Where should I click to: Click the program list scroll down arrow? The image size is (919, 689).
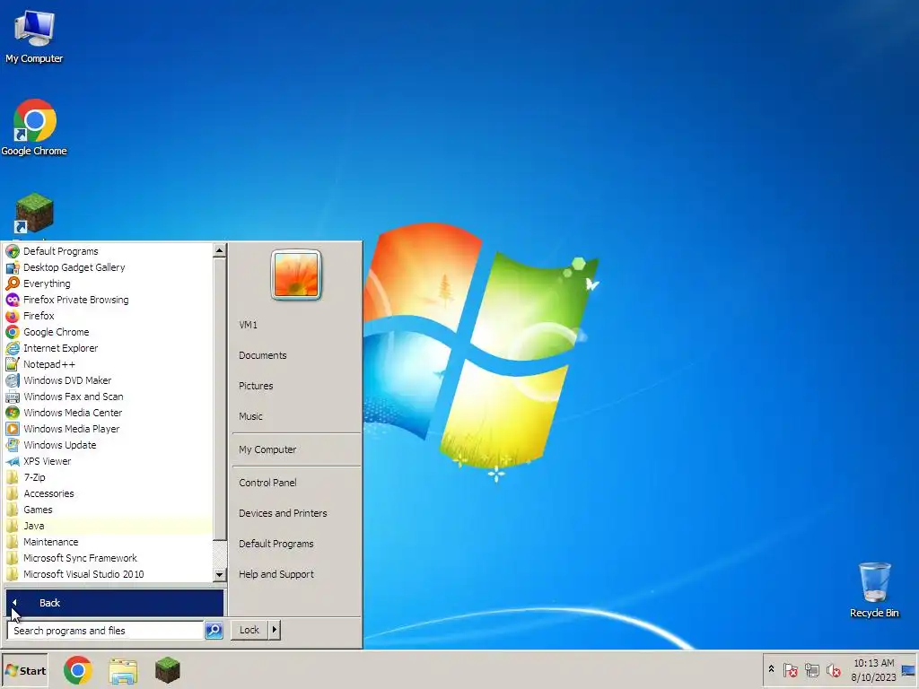[x=220, y=575]
